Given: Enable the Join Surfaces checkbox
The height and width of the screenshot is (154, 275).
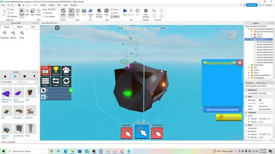Looking at the screenshot, I should tap(43, 17).
